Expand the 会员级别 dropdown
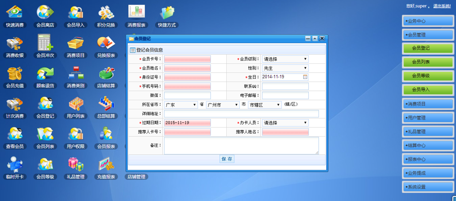The image size is (456, 201). [285, 59]
